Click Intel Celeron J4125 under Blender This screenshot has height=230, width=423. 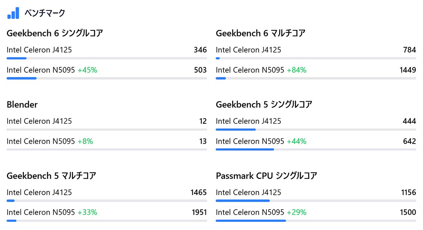tap(39, 121)
